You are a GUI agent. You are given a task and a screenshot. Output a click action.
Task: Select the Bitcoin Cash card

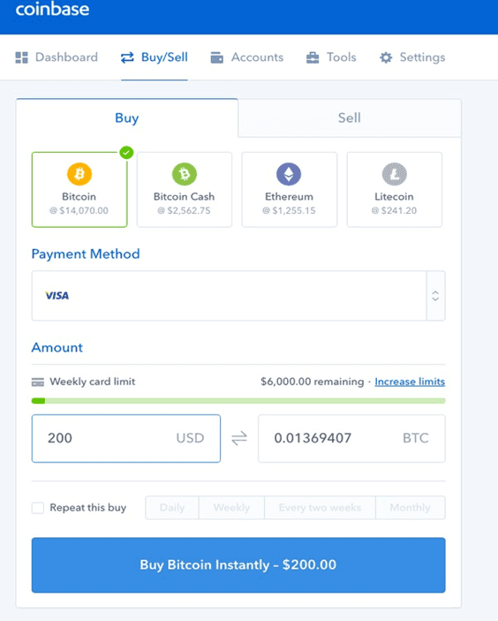coord(185,190)
